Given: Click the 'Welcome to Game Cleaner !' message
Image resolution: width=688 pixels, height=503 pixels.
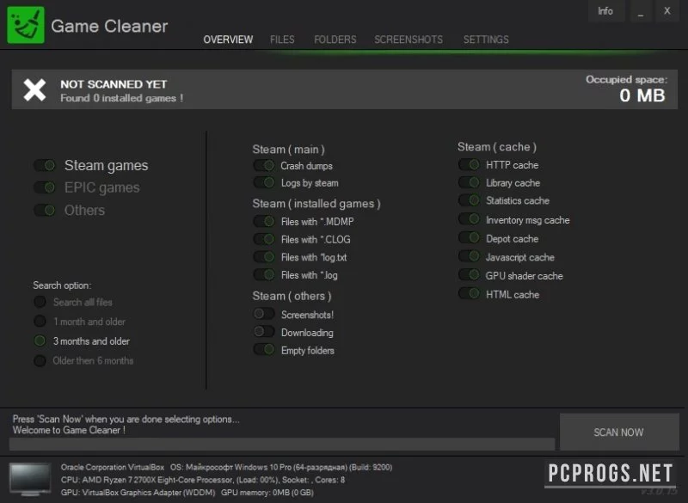Looking at the screenshot, I should (x=69, y=430).
